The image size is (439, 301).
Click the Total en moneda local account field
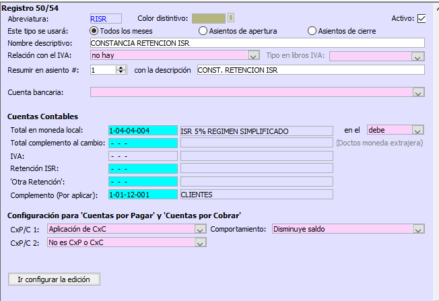(x=143, y=131)
